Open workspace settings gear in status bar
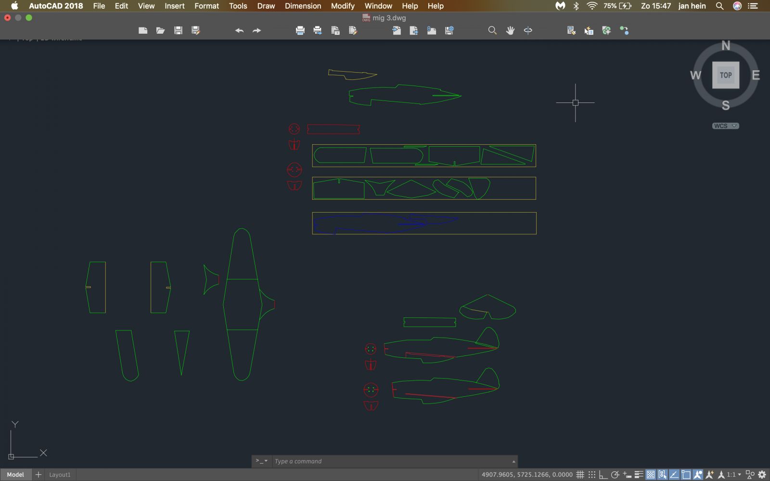The width and height of the screenshot is (770, 481). (x=762, y=475)
